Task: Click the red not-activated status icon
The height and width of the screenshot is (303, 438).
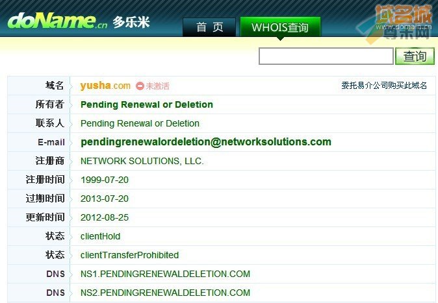Action: 140,86
